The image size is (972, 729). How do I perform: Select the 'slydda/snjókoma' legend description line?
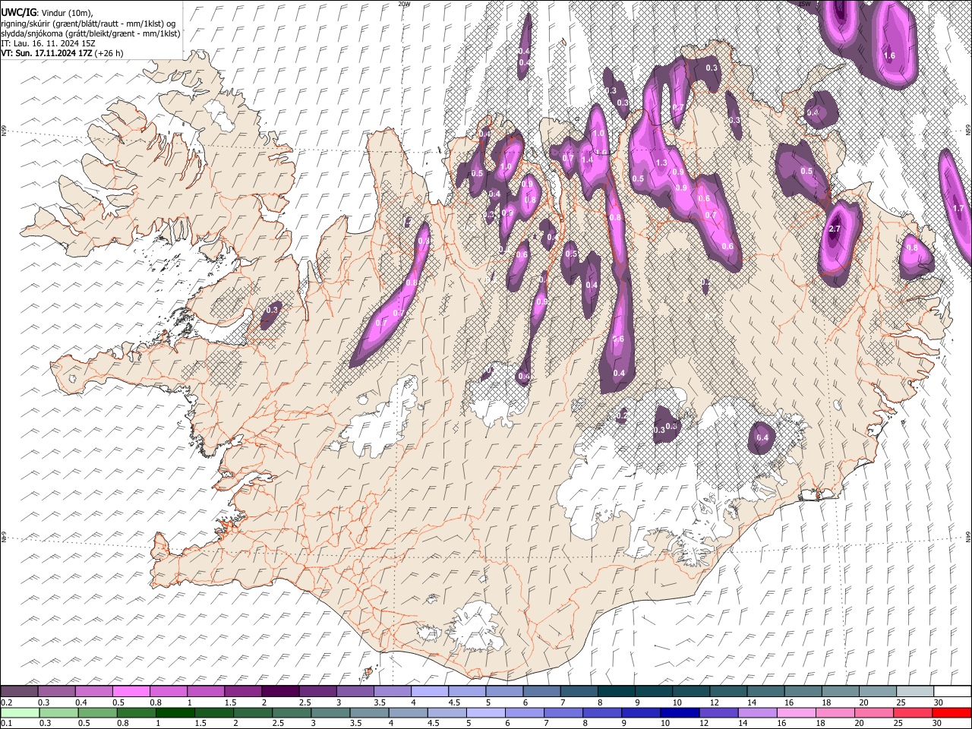90,33
